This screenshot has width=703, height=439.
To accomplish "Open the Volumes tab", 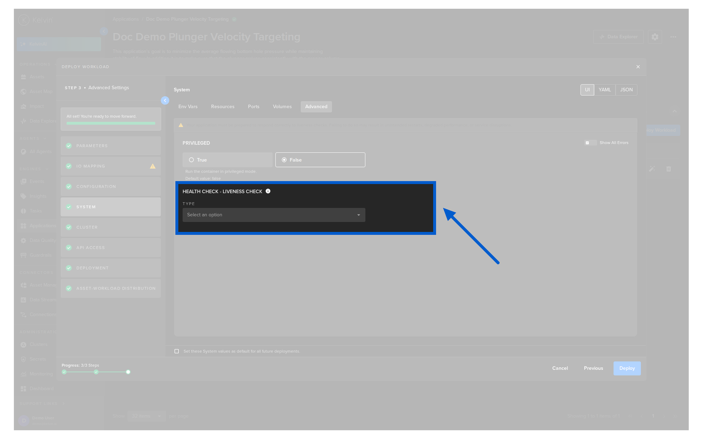I will [x=282, y=106].
